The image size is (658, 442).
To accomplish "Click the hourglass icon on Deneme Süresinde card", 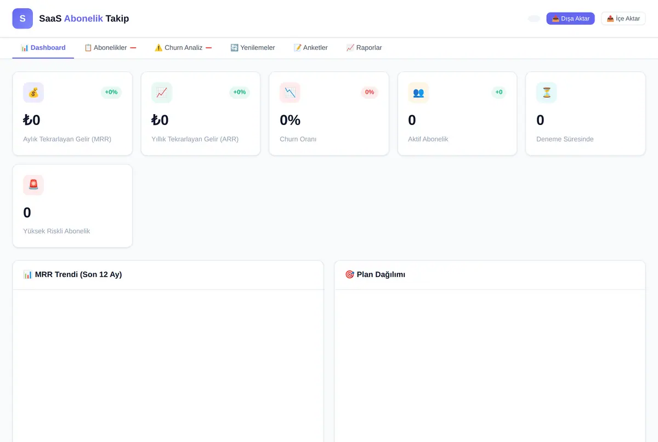I will pyautogui.click(x=547, y=93).
